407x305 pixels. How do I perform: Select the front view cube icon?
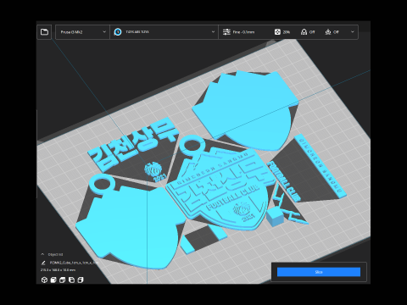click(x=53, y=280)
